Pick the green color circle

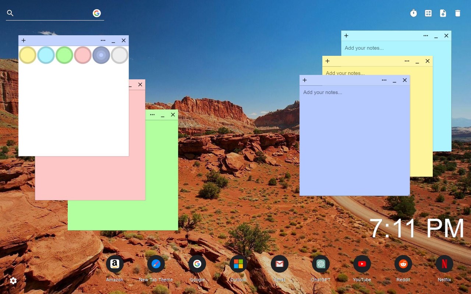pos(64,55)
